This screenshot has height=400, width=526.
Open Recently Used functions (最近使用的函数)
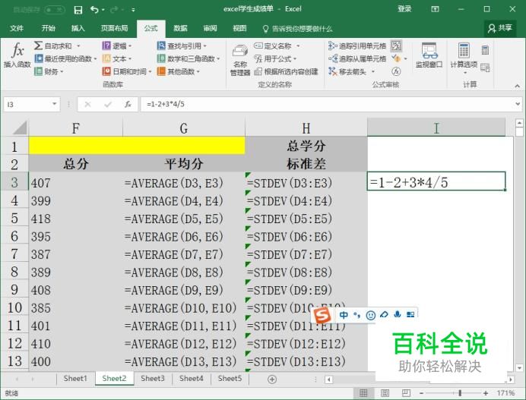[65, 58]
